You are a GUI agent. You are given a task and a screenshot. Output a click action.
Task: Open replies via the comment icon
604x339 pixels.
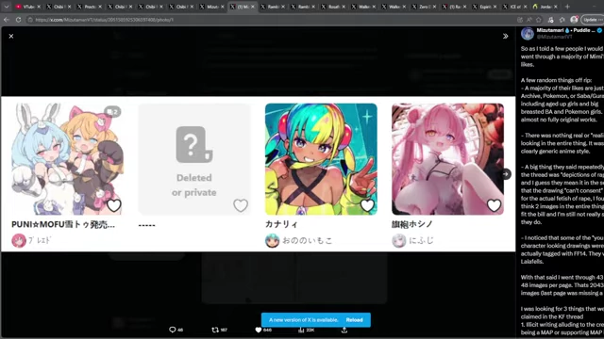point(172,330)
